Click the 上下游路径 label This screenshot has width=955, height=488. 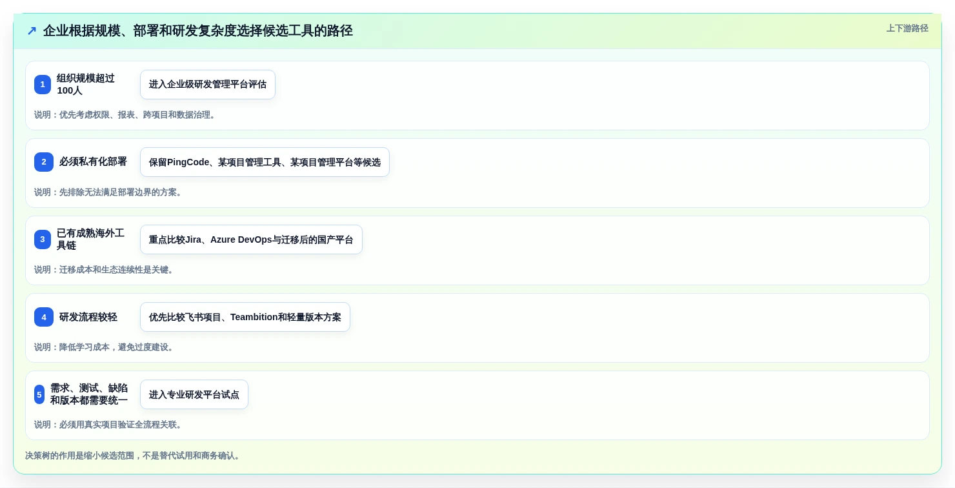point(907,28)
